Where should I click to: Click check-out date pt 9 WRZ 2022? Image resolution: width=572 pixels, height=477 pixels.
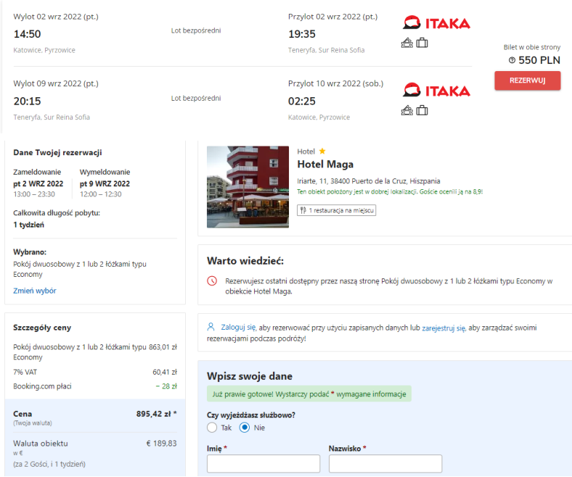[105, 183]
